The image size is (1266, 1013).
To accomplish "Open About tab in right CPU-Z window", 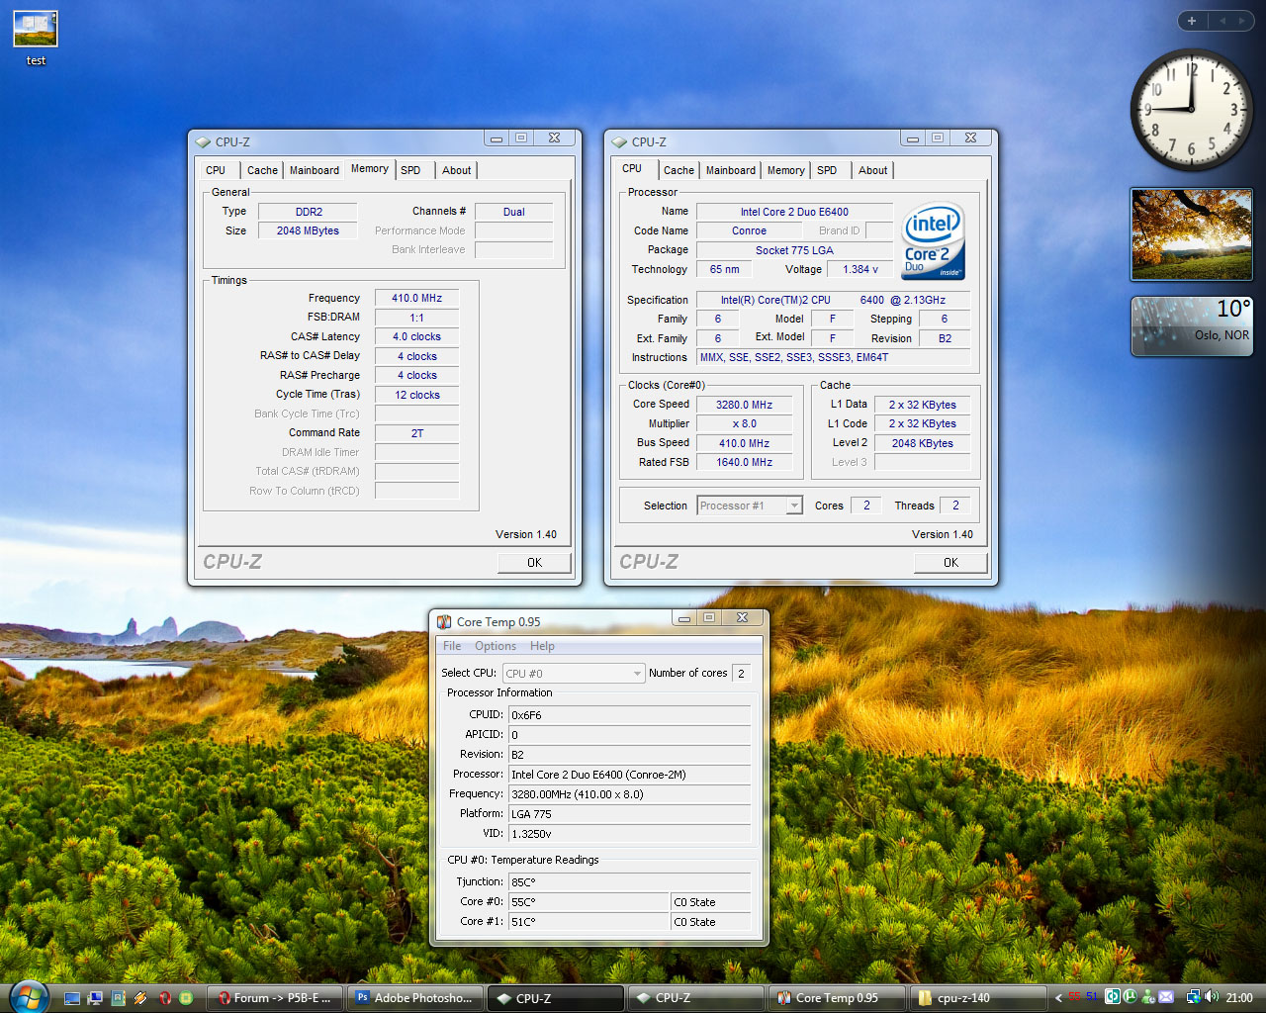I will click(x=873, y=170).
